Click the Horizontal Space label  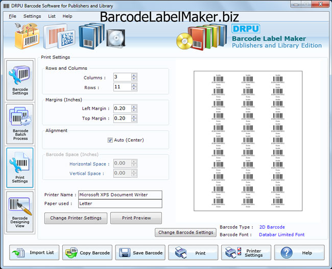(89, 164)
